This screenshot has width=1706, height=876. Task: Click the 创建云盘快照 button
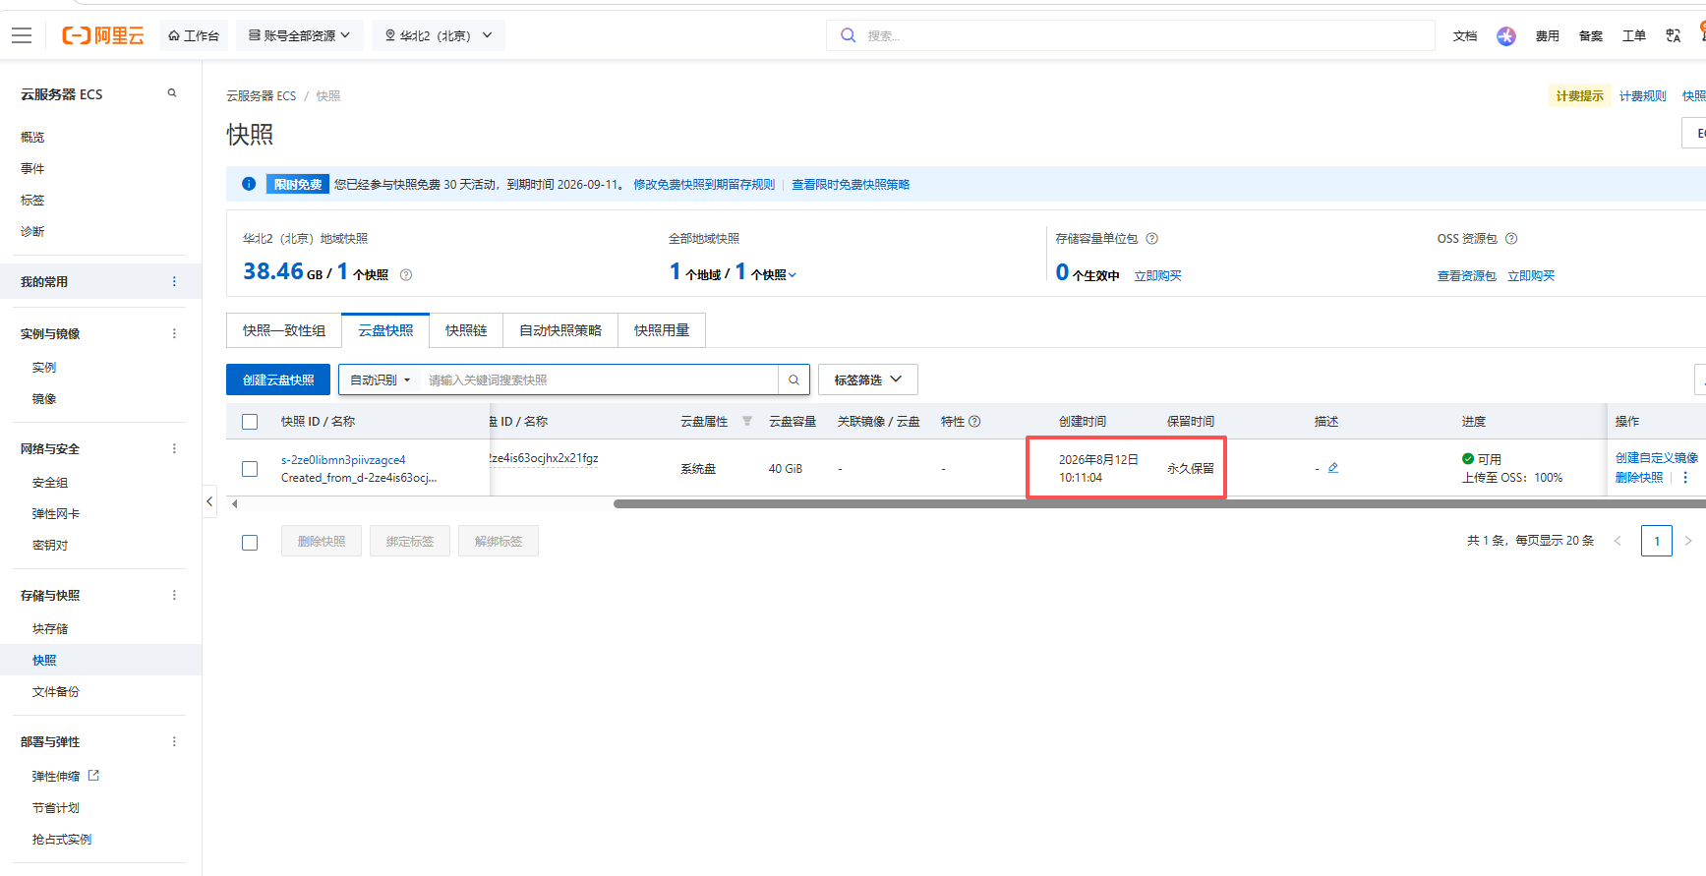278,380
